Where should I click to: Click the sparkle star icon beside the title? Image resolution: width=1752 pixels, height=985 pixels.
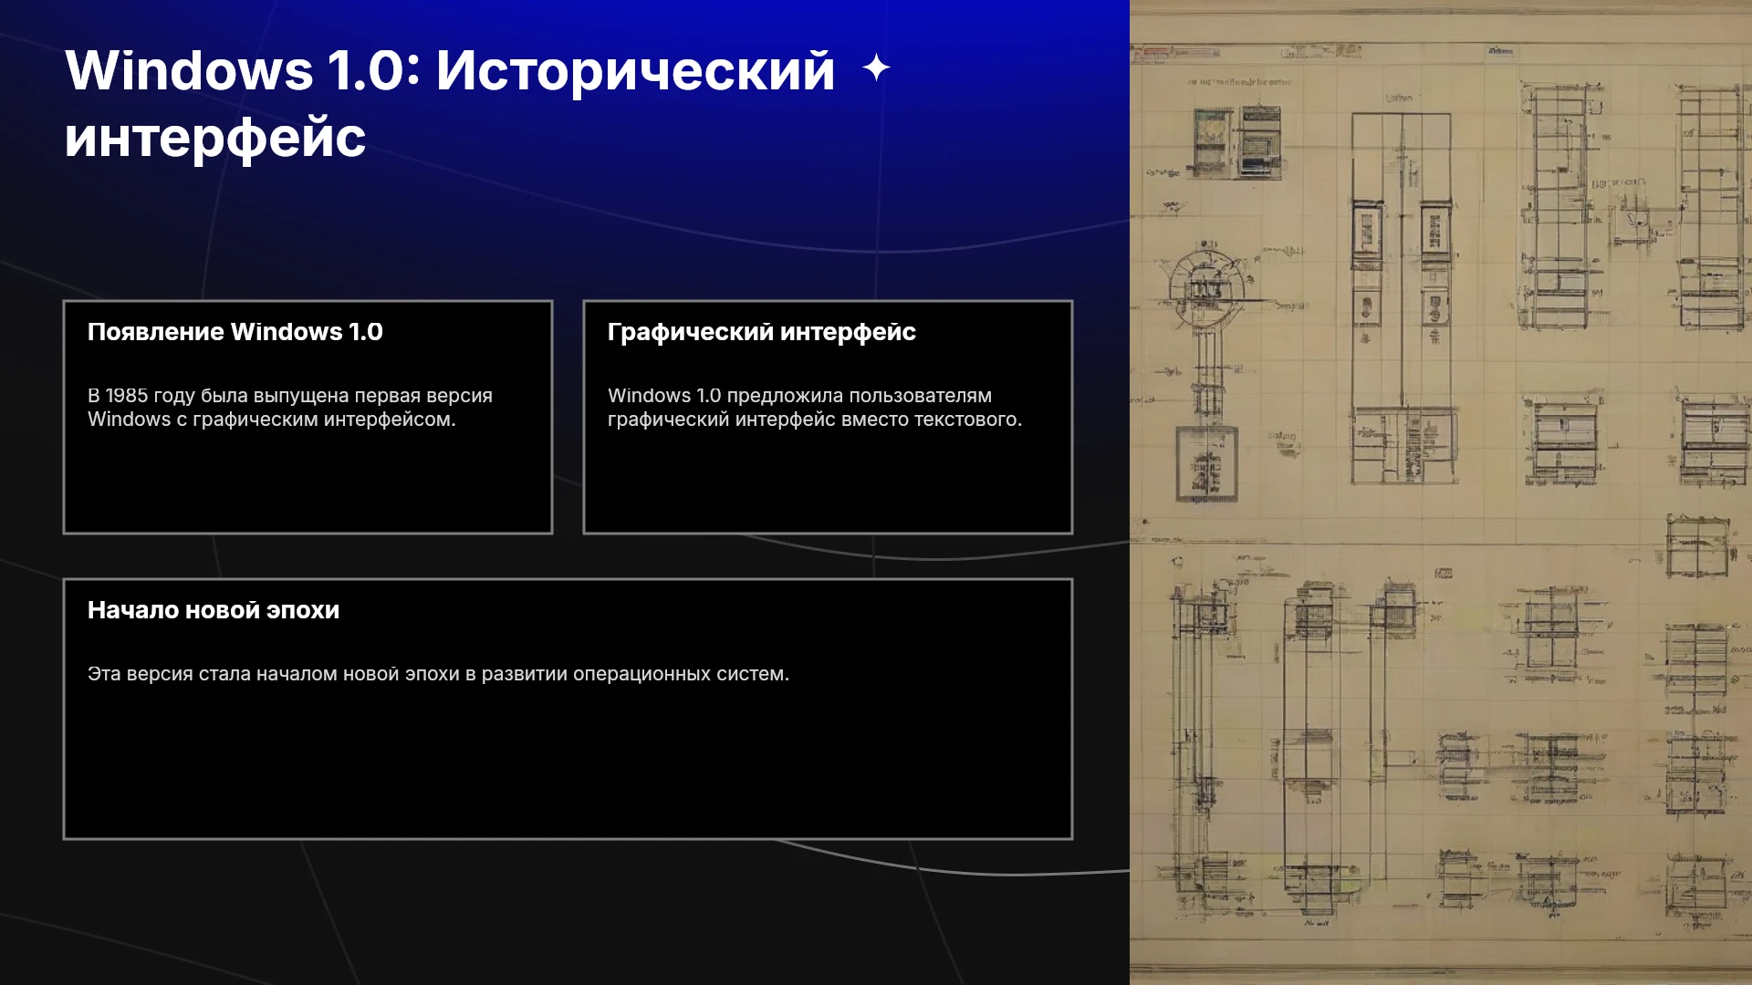tap(876, 68)
